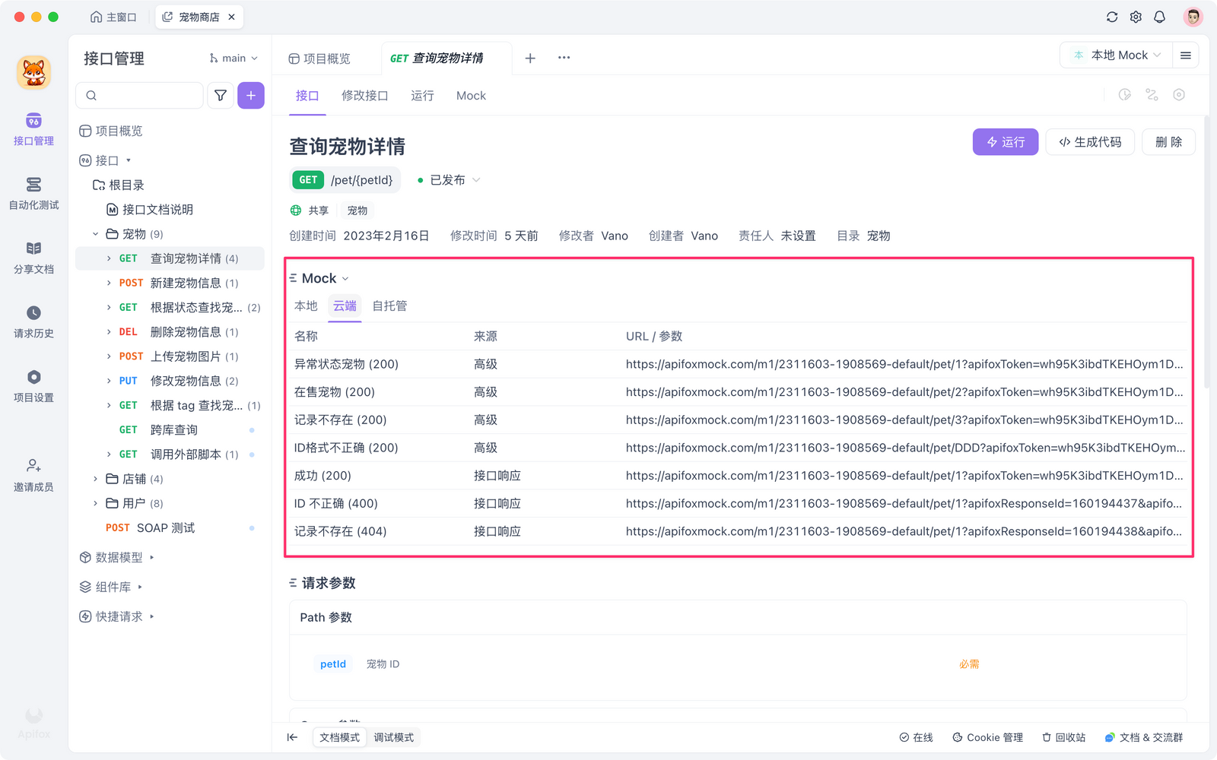The width and height of the screenshot is (1217, 760).
Task: Open the 接口管理 panel in the left sidebar
Action: pyautogui.click(x=33, y=129)
